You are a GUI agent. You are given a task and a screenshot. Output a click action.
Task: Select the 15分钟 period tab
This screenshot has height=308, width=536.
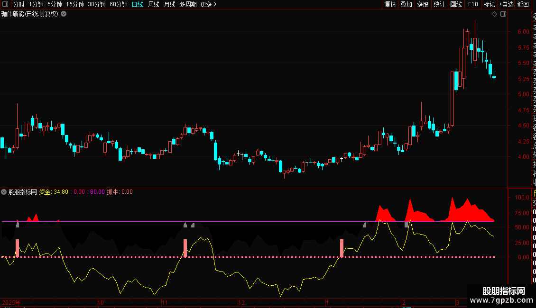pyautogui.click(x=75, y=4)
